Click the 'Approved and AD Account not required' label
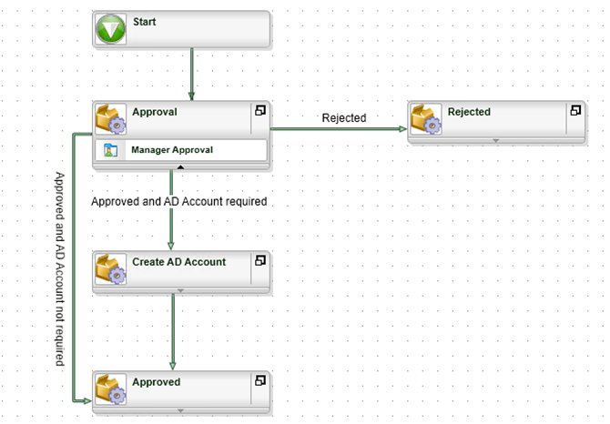Screen dimensions: 610x424 click(59, 269)
